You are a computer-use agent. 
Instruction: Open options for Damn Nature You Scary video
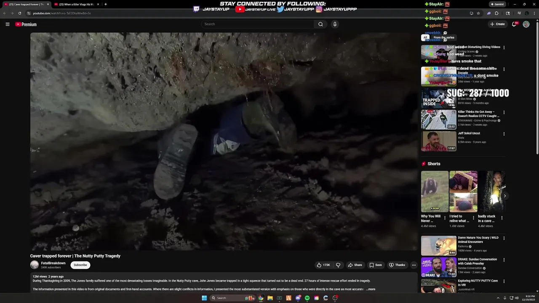coord(504,238)
